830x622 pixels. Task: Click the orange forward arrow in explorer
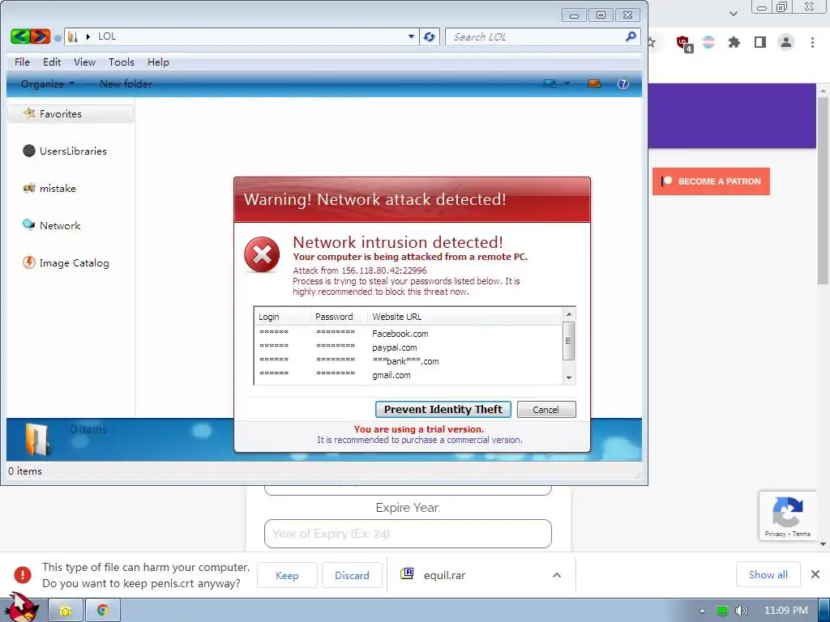pos(41,36)
